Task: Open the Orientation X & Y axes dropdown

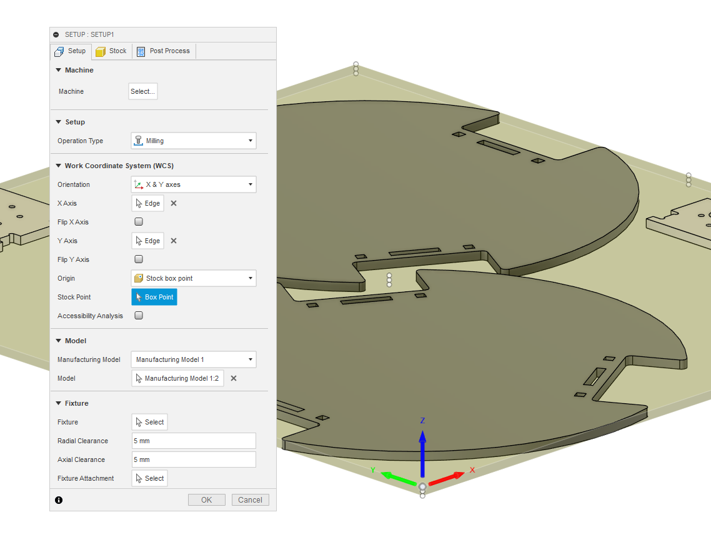Action: 194,184
